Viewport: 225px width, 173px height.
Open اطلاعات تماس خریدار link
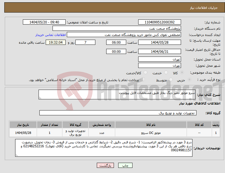point(51,35)
